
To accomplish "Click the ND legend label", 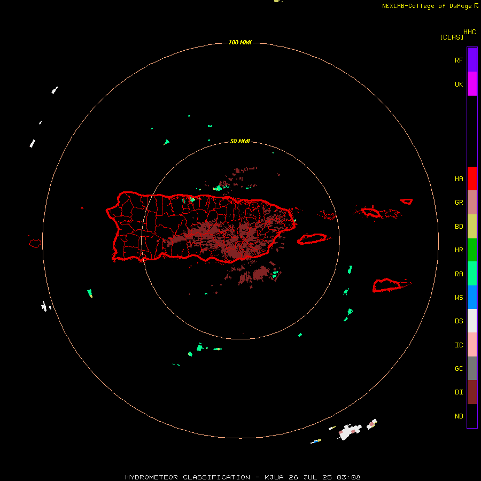I will 459,416.
